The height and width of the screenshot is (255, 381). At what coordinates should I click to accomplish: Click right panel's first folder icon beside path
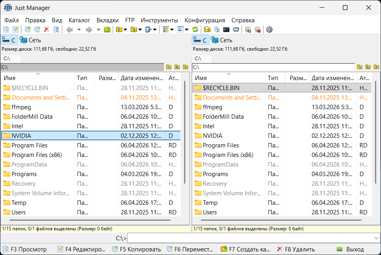360,67
